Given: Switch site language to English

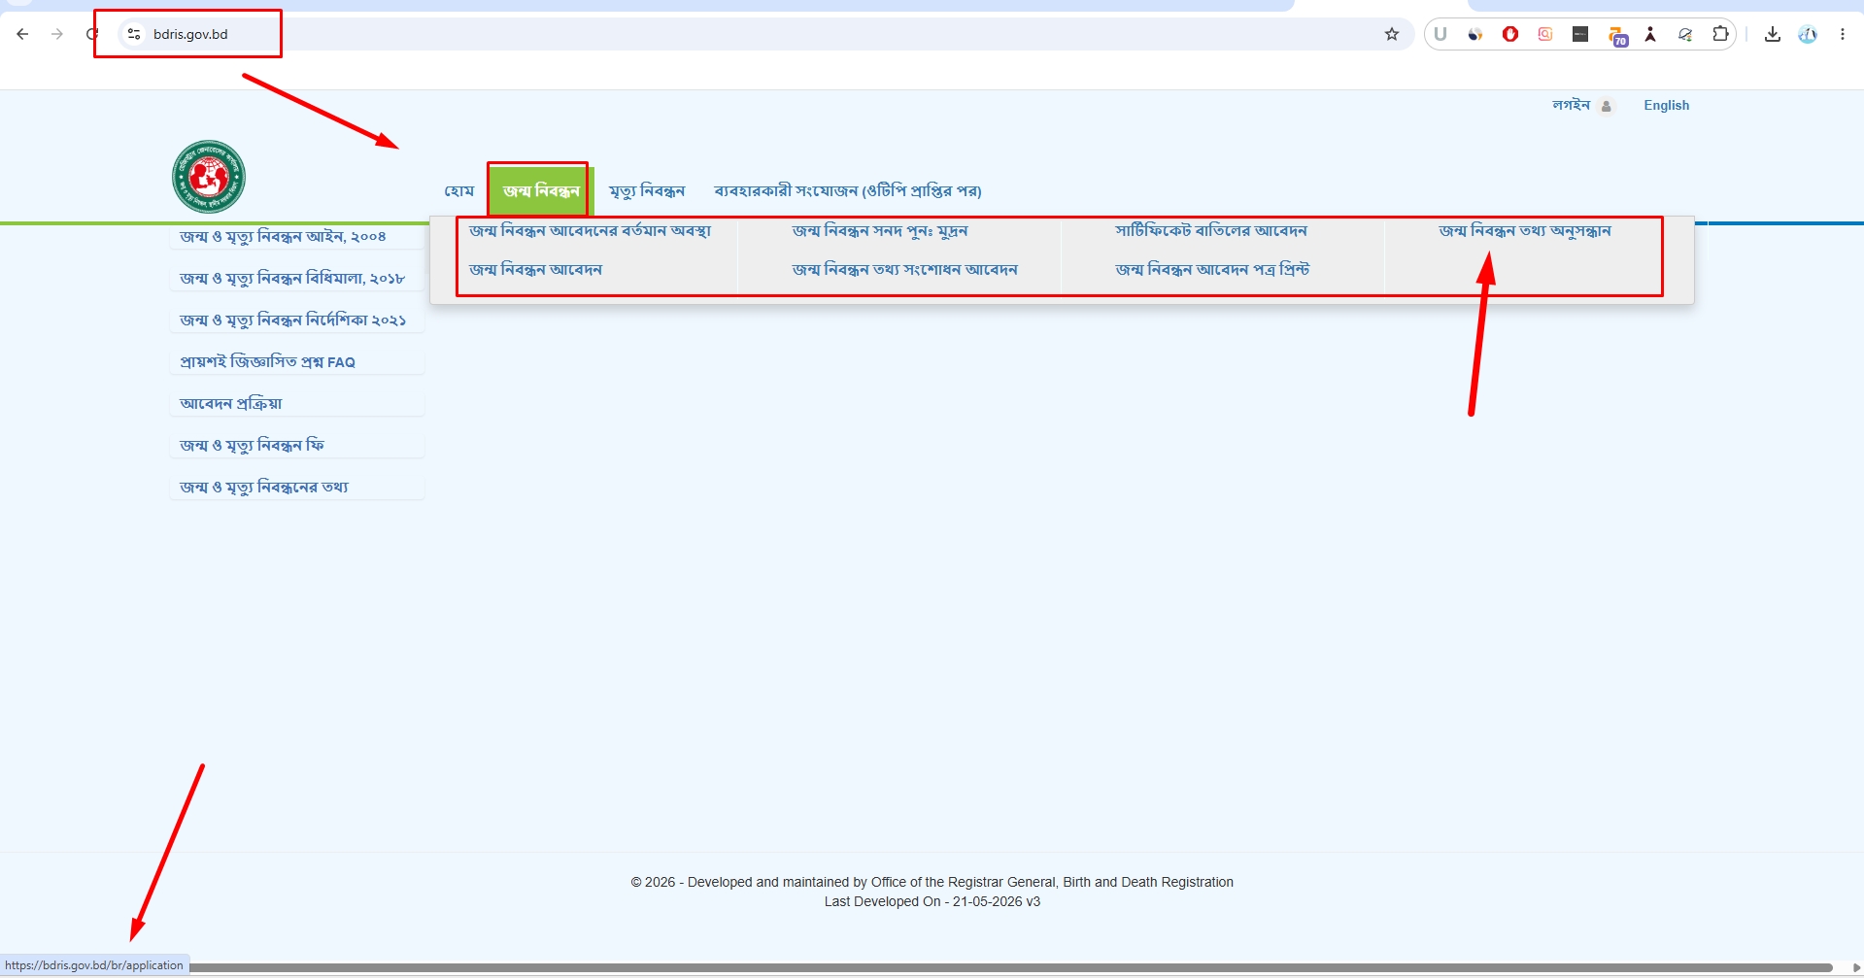Looking at the screenshot, I should pyautogui.click(x=1666, y=105).
